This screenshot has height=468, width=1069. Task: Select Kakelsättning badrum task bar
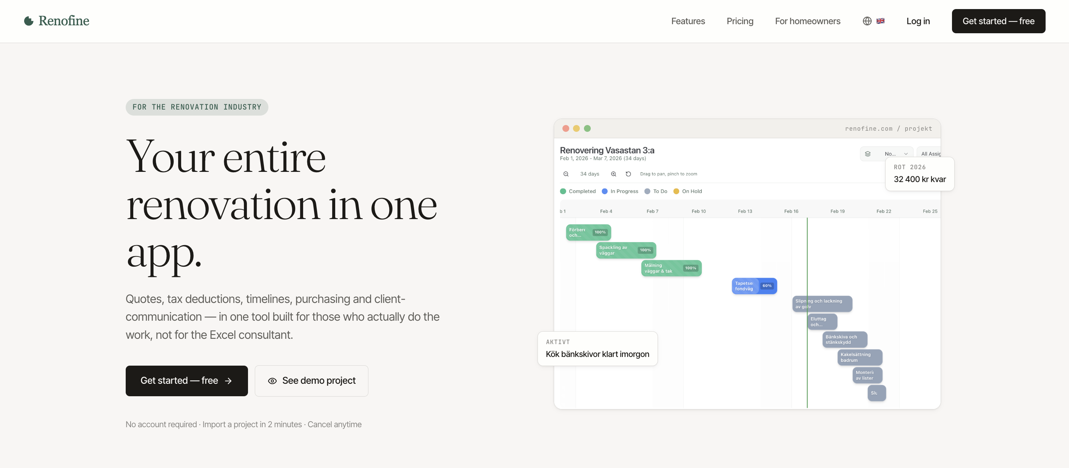(860, 357)
